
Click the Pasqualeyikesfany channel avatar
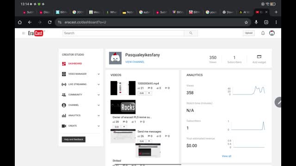115,58
